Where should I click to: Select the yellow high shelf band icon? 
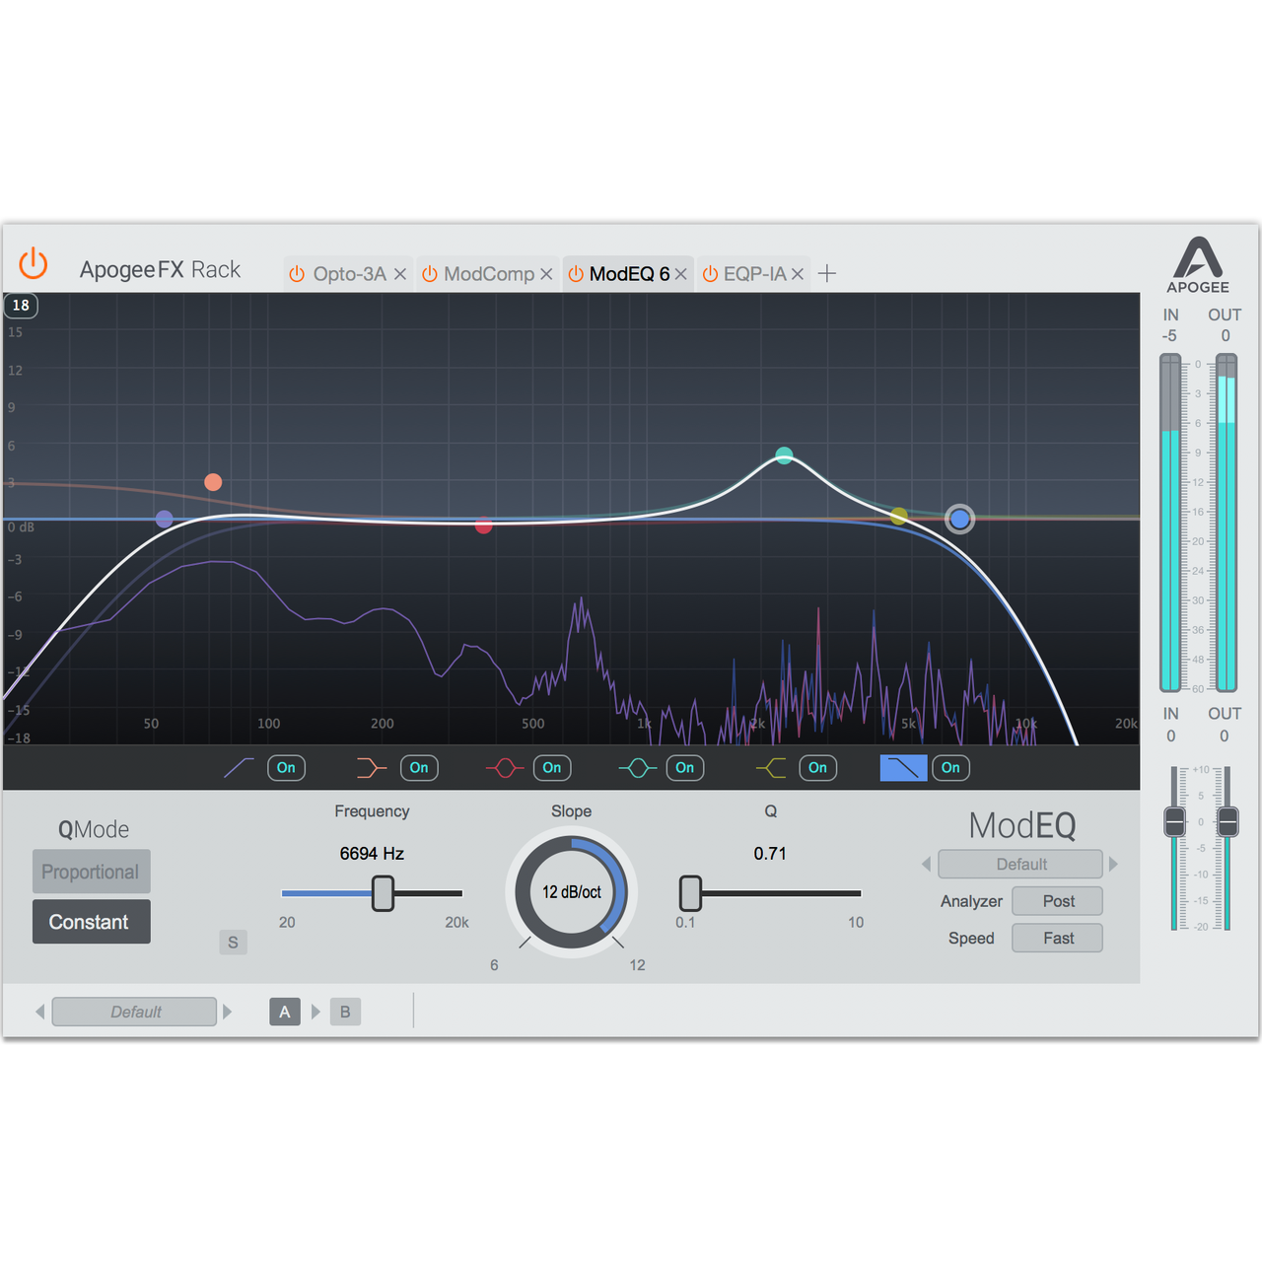click(x=770, y=767)
